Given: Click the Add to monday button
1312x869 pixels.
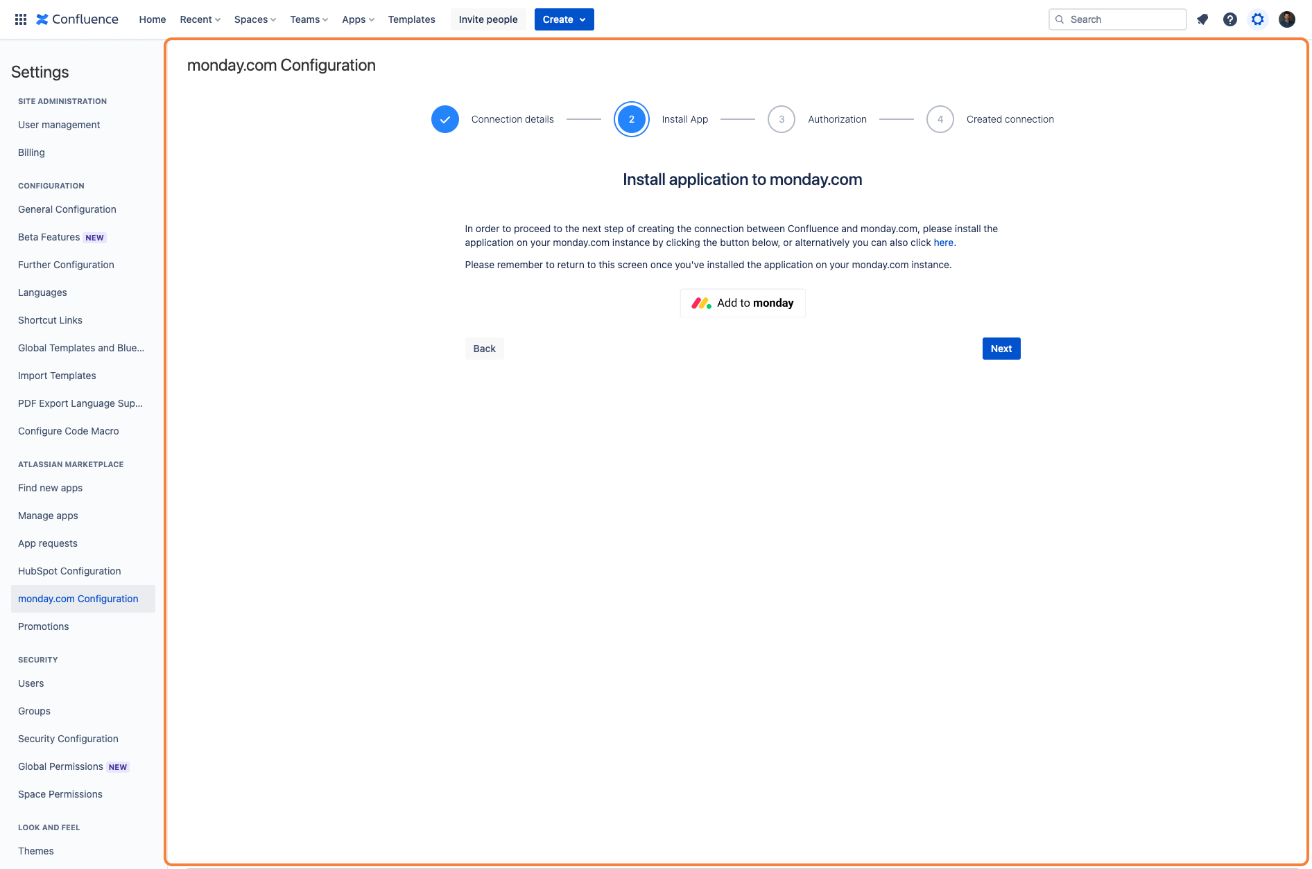Looking at the screenshot, I should [x=743, y=303].
